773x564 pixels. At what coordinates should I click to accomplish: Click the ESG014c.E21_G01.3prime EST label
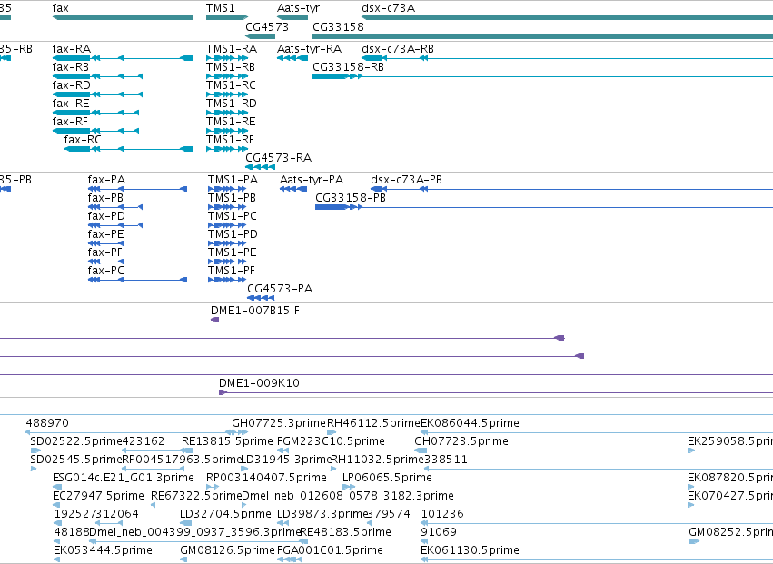(124, 478)
